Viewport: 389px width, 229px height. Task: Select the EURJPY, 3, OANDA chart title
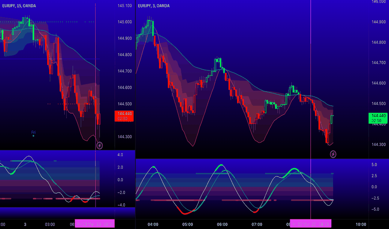point(154,6)
